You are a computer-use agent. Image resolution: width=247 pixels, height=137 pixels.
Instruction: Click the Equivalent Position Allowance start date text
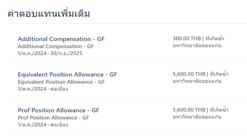click(x=31, y=89)
